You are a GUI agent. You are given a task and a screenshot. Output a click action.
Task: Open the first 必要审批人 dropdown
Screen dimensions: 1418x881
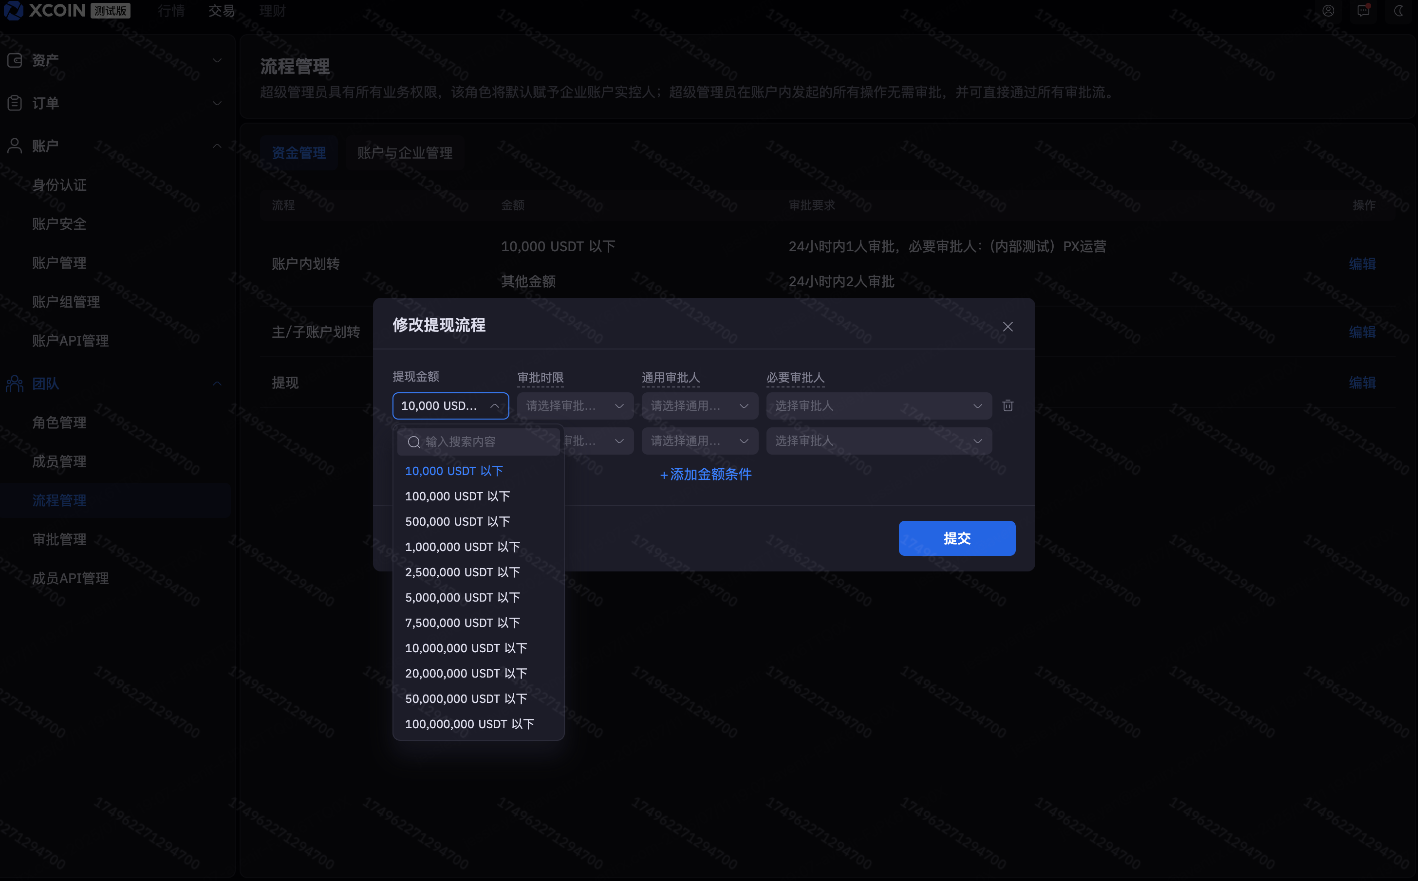pyautogui.click(x=878, y=405)
